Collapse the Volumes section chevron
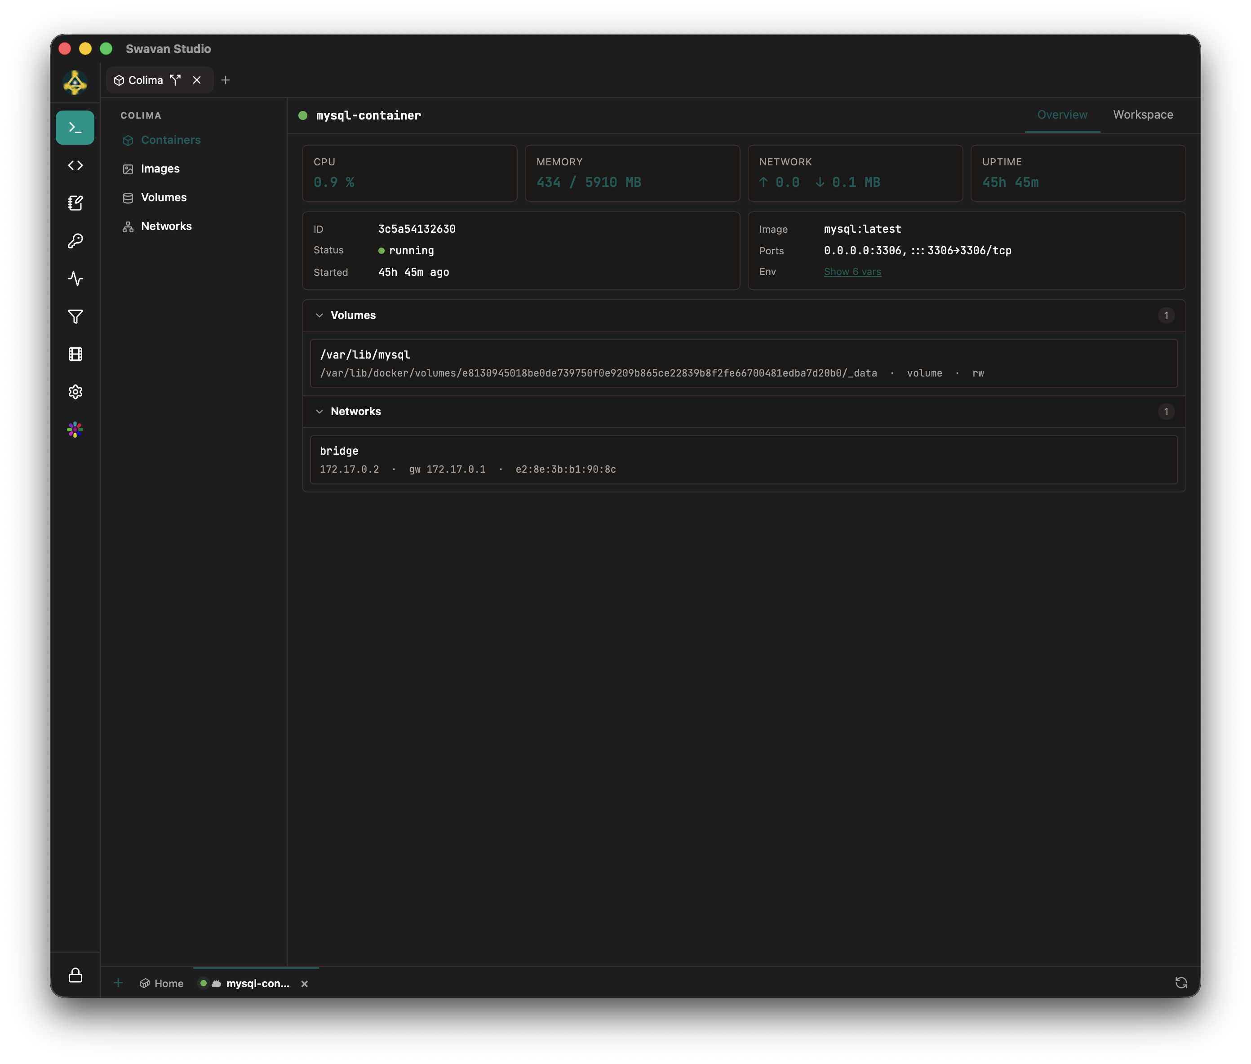This screenshot has height=1064, width=1251. click(319, 315)
